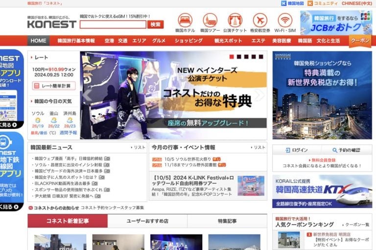Viewport: 376px width, 250px height.
Task: Open コネスト予約センタースタッフ募集 notice
Action: click(x=112, y=208)
